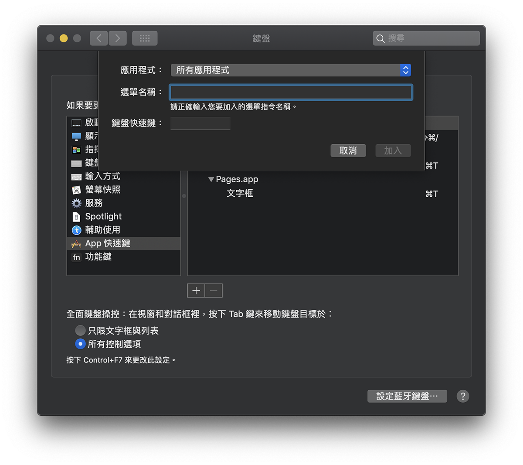Click the App 快速鍵 shortcuts icon
The width and height of the screenshot is (523, 465).
pyautogui.click(x=76, y=243)
